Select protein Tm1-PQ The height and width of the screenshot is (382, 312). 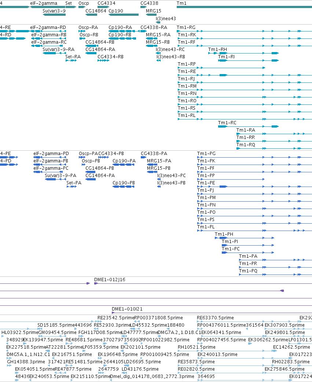275,275
